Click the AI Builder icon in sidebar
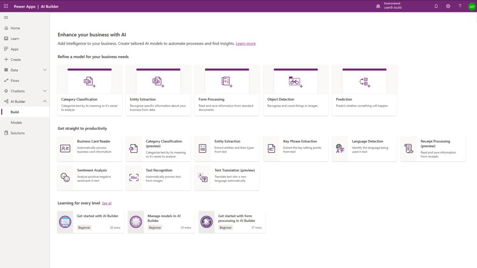This screenshot has height=268, width=477. [x=6, y=101]
